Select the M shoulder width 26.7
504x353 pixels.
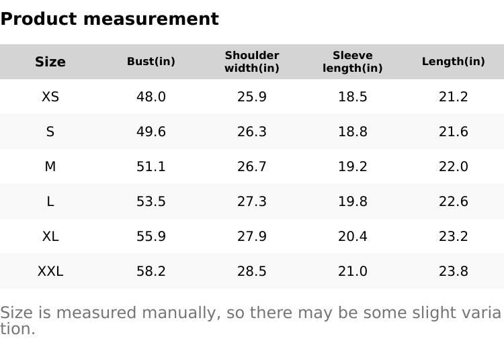252,166
